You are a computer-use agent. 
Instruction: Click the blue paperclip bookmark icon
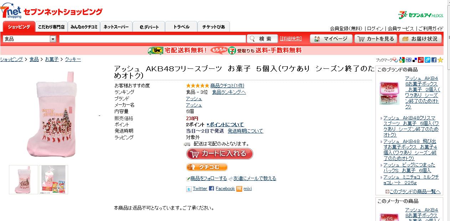tap(427, 60)
